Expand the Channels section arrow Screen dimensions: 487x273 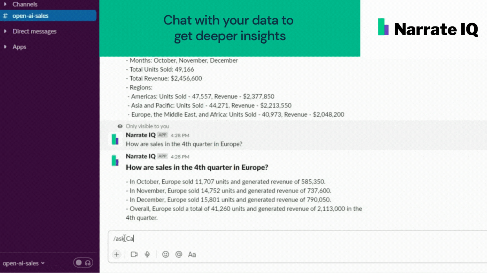[x=5, y=4]
